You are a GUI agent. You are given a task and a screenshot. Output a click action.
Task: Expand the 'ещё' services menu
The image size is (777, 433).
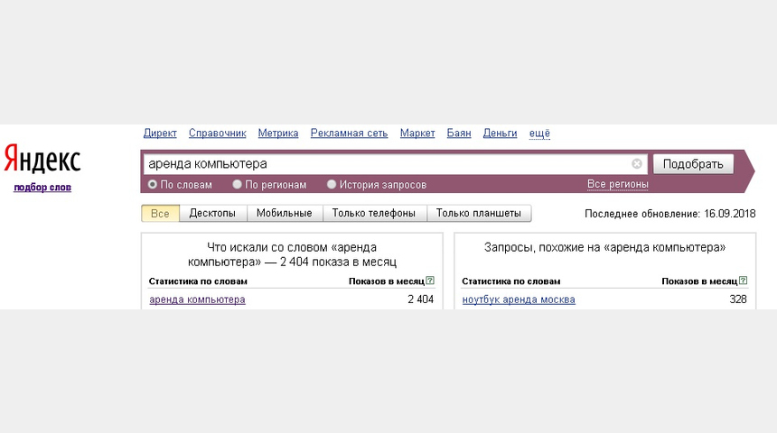(x=539, y=134)
